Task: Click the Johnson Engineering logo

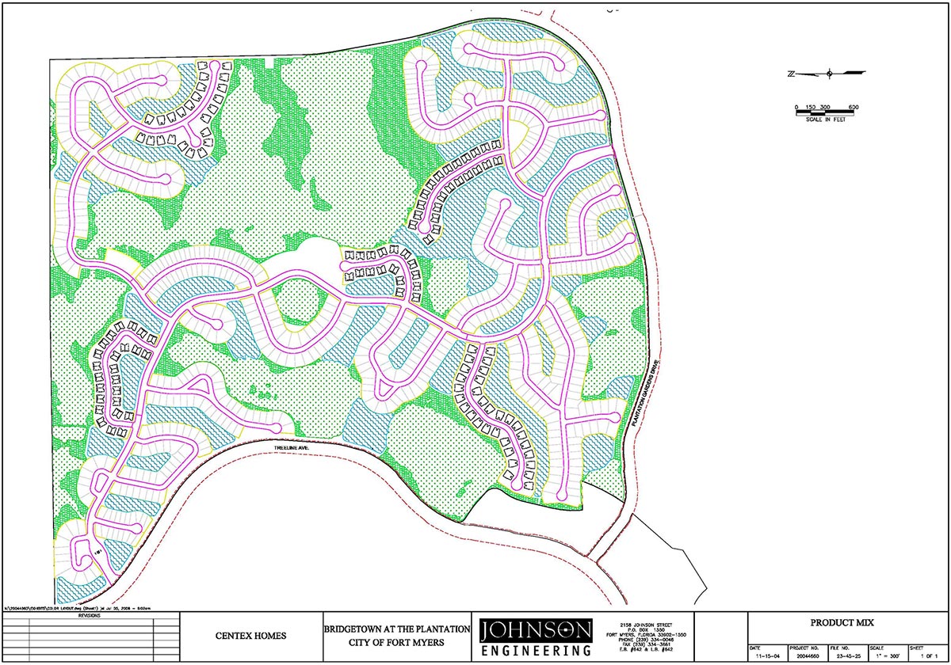Action: pyautogui.click(x=537, y=638)
